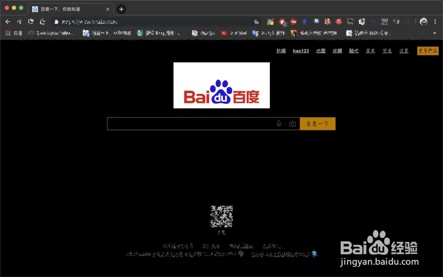The height and width of the screenshot is (277, 443).
Task: Bookmark this page with the star icon
Action: coord(256,22)
